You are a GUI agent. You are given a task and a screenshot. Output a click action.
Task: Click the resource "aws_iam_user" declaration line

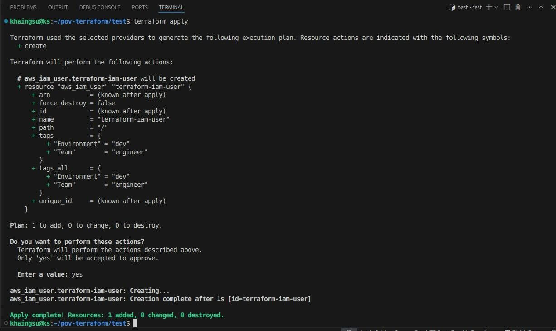[x=104, y=87]
